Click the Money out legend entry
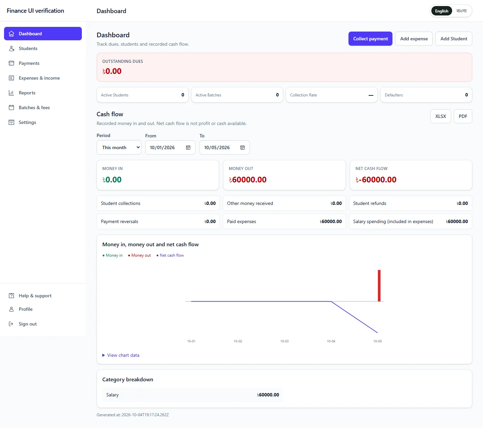This screenshot has height=428, width=483. click(x=140, y=255)
